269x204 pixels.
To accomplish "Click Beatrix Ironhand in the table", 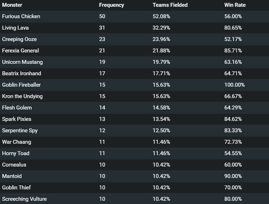I will (x=22, y=73).
